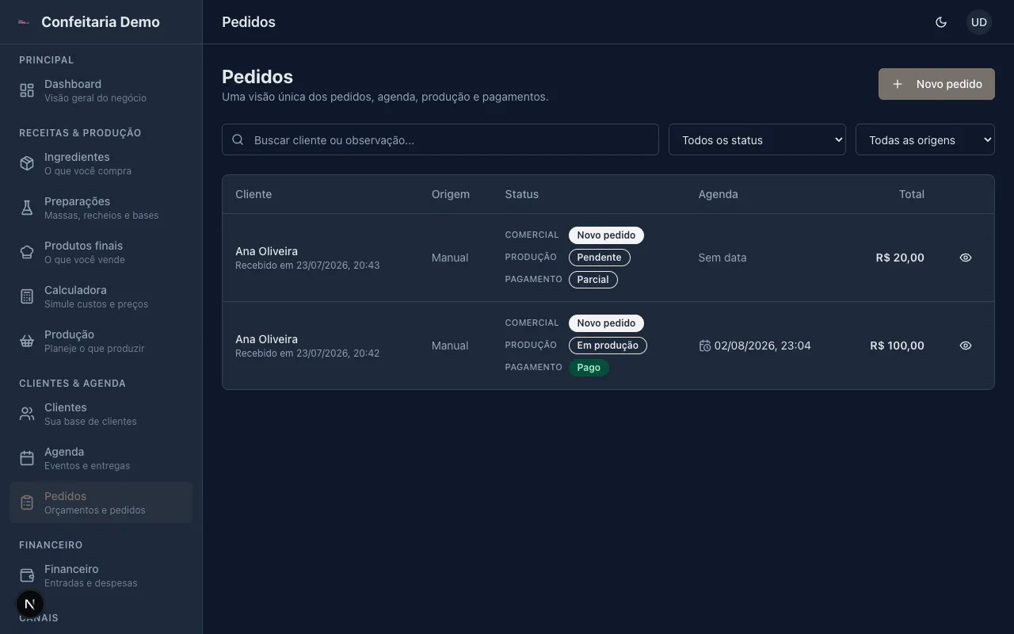This screenshot has width=1014, height=634.
Task: Click the Financeiro wallet icon
Action: click(27, 575)
